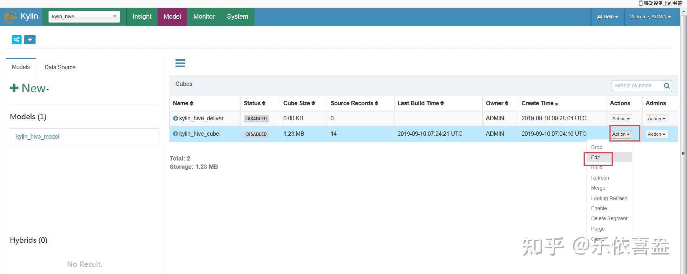The height and width of the screenshot is (274, 687).
Task: Open Admins Action dropdown for kylin_hive_cube
Action: pyautogui.click(x=656, y=134)
